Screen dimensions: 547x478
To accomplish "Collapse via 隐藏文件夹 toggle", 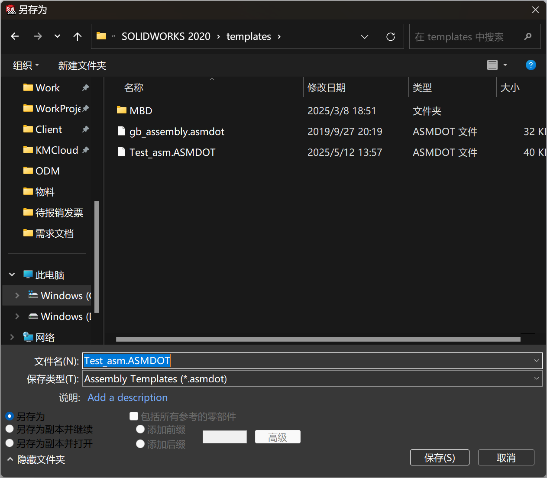I will tap(36, 459).
